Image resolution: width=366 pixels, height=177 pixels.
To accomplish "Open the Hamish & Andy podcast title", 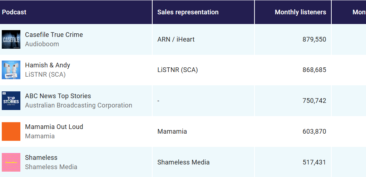I will pyautogui.click(x=48, y=65).
